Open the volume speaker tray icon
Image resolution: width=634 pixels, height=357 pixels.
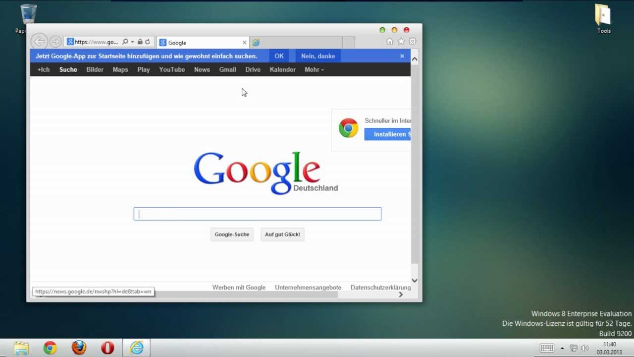584,348
